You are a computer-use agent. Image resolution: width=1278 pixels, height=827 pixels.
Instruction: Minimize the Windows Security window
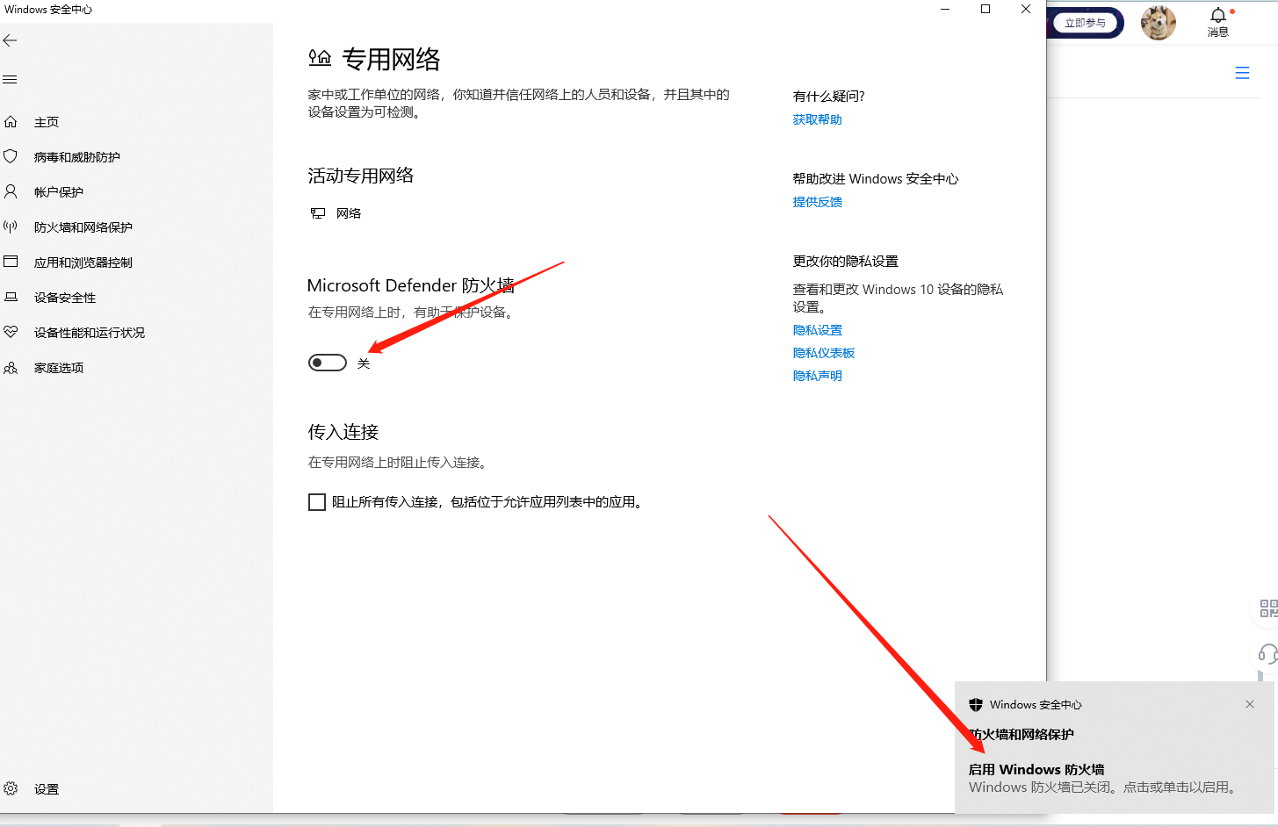945,9
